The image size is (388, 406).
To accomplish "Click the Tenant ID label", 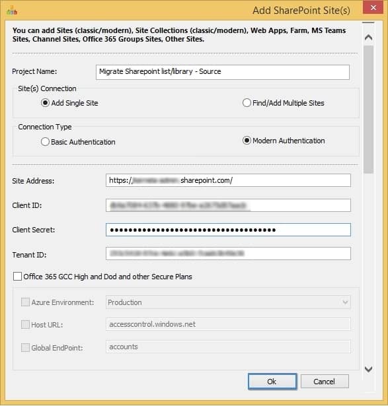I will pyautogui.click(x=29, y=255).
